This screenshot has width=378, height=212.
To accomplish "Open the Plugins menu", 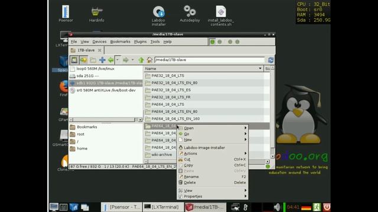I will tap(141, 42).
